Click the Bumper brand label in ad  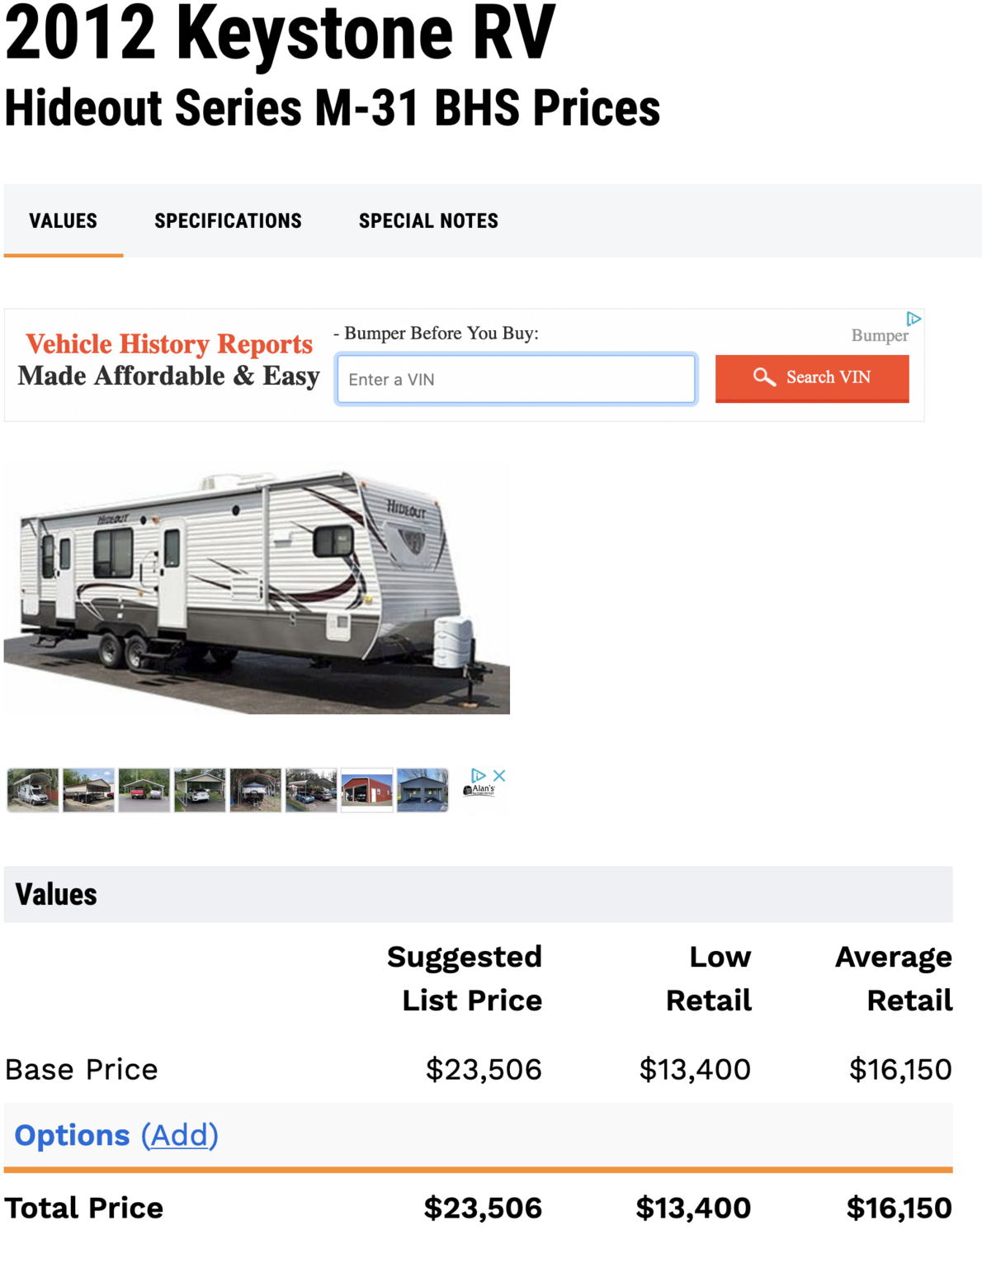879,336
